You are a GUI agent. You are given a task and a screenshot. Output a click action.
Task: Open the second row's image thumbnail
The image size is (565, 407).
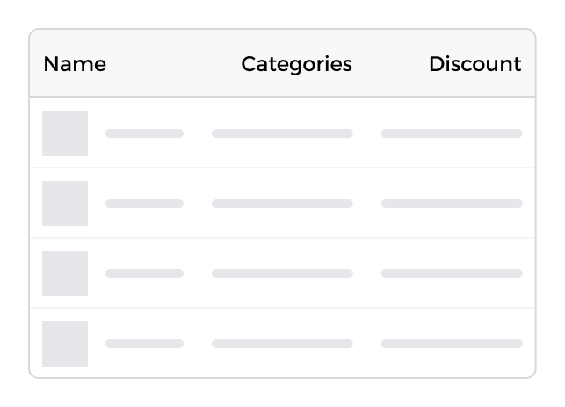point(65,203)
